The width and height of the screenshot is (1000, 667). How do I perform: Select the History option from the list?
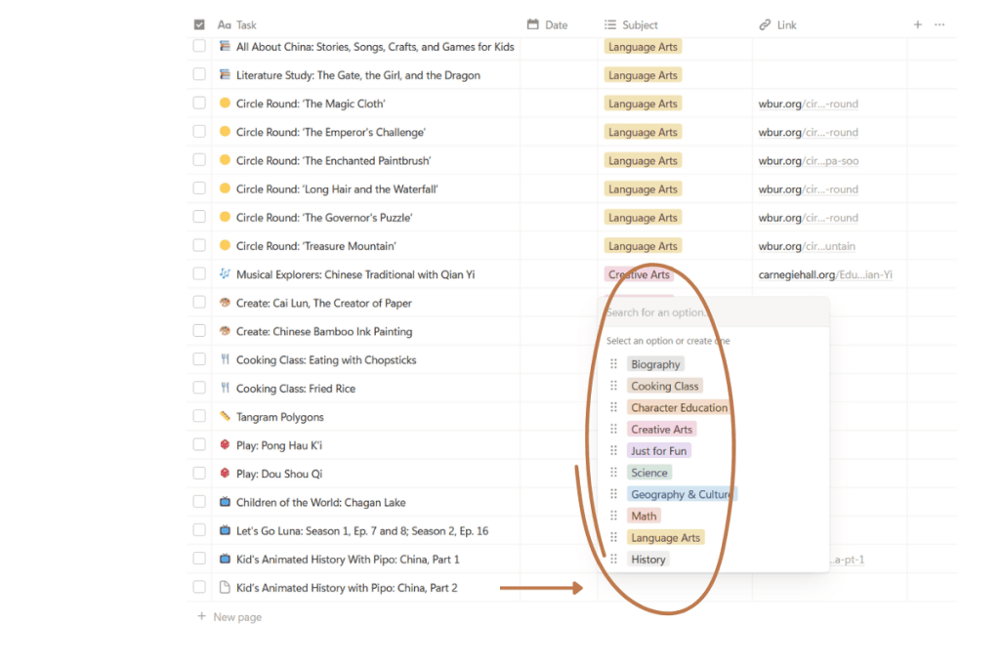click(x=647, y=560)
